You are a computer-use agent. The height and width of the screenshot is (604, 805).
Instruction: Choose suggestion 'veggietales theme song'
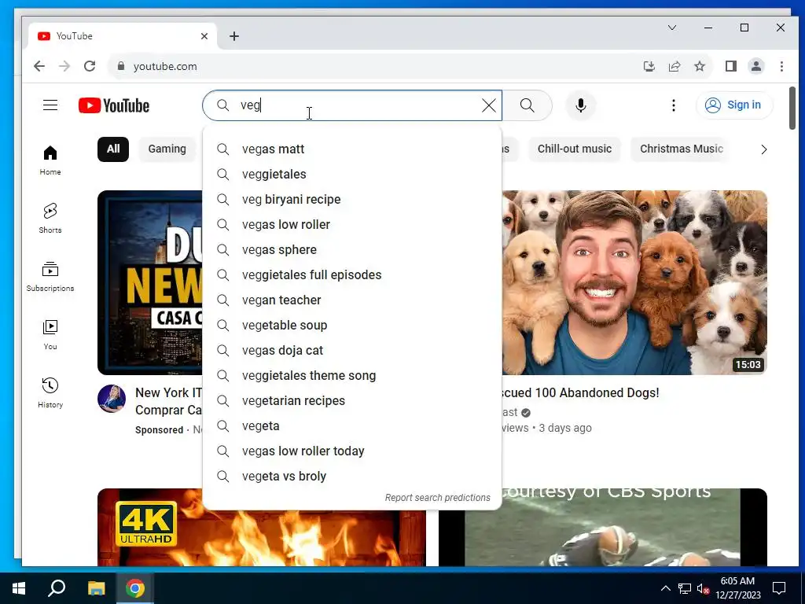point(352,375)
